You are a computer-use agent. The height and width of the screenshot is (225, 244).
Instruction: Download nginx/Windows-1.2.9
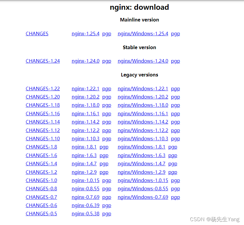(142, 172)
